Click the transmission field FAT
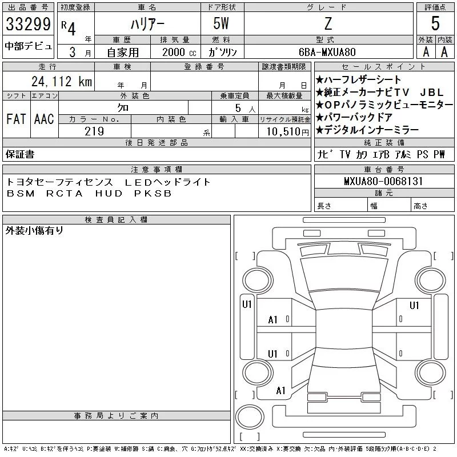The image size is (457, 457). click(17, 119)
